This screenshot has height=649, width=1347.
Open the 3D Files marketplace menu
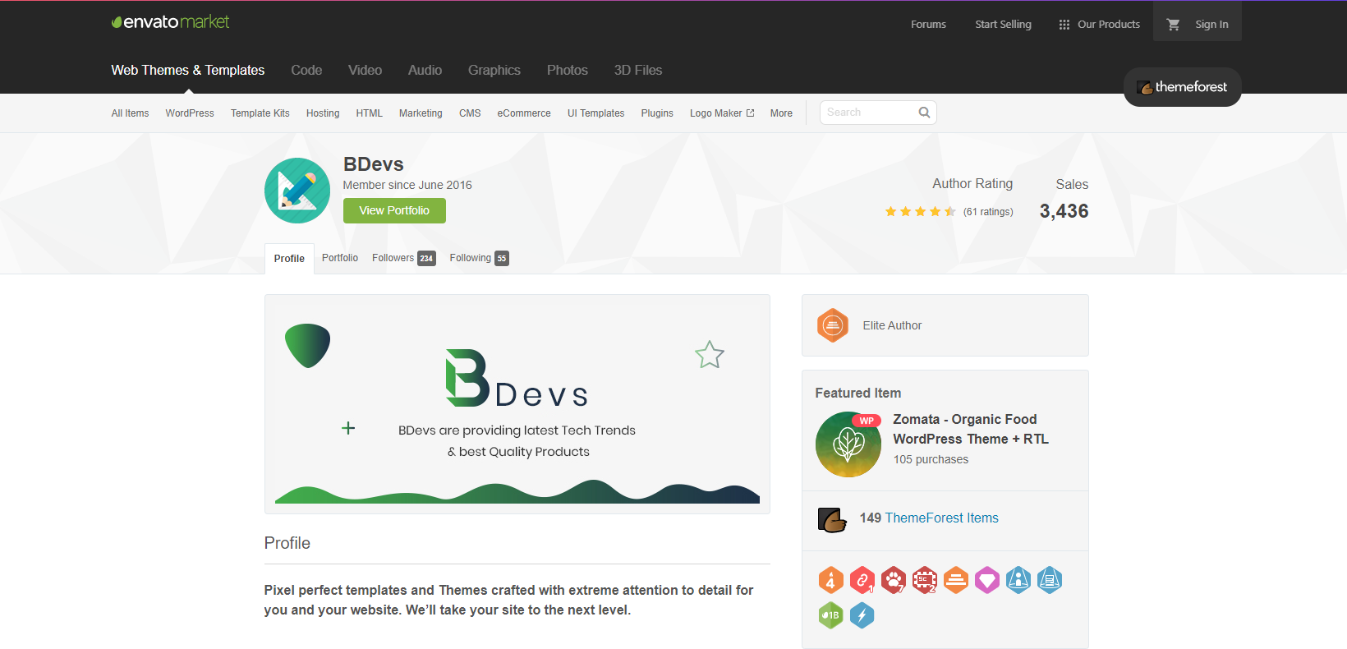(638, 71)
